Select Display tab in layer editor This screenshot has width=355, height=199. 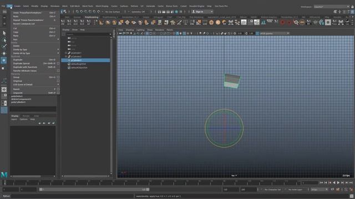(x=15, y=116)
